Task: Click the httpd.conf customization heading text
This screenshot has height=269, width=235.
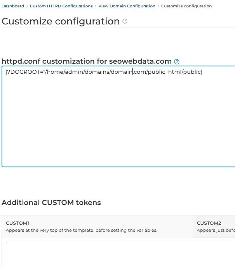Action: [x=87, y=61]
